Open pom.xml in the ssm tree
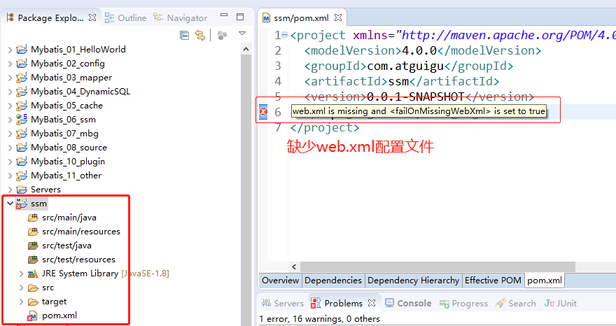This screenshot has height=326, width=616. [x=59, y=316]
